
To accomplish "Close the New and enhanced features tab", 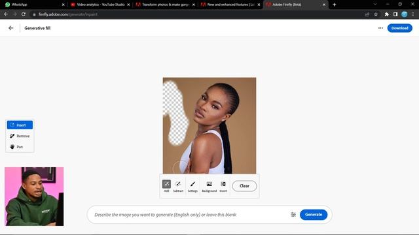I will [x=259, y=5].
